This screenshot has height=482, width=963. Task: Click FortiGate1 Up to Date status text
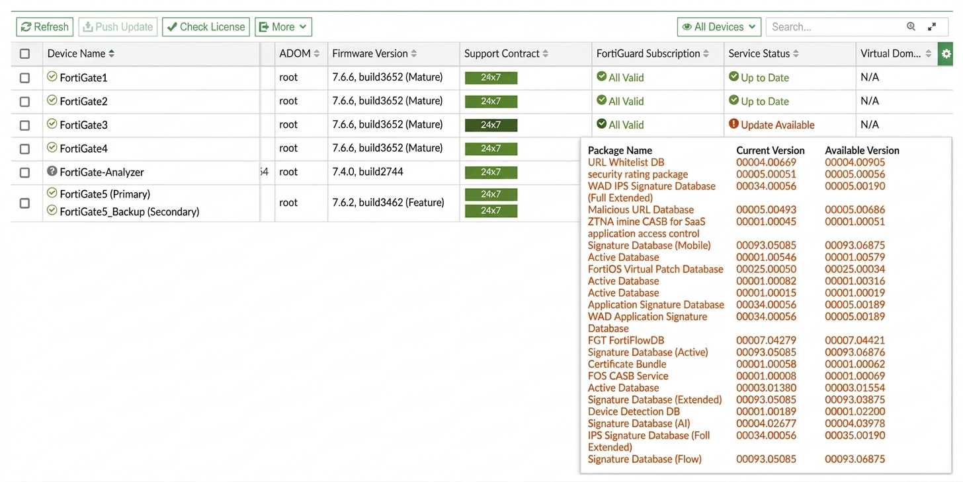pos(765,78)
